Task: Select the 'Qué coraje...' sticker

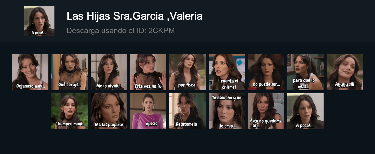Action: pos(70,72)
